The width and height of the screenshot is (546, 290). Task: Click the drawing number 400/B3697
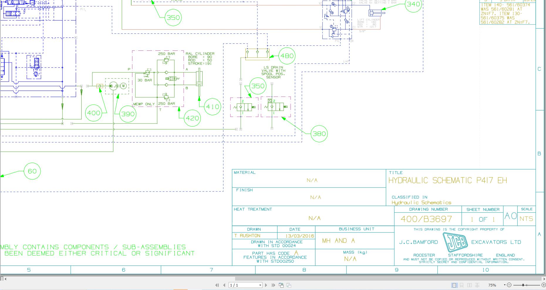pos(426,219)
